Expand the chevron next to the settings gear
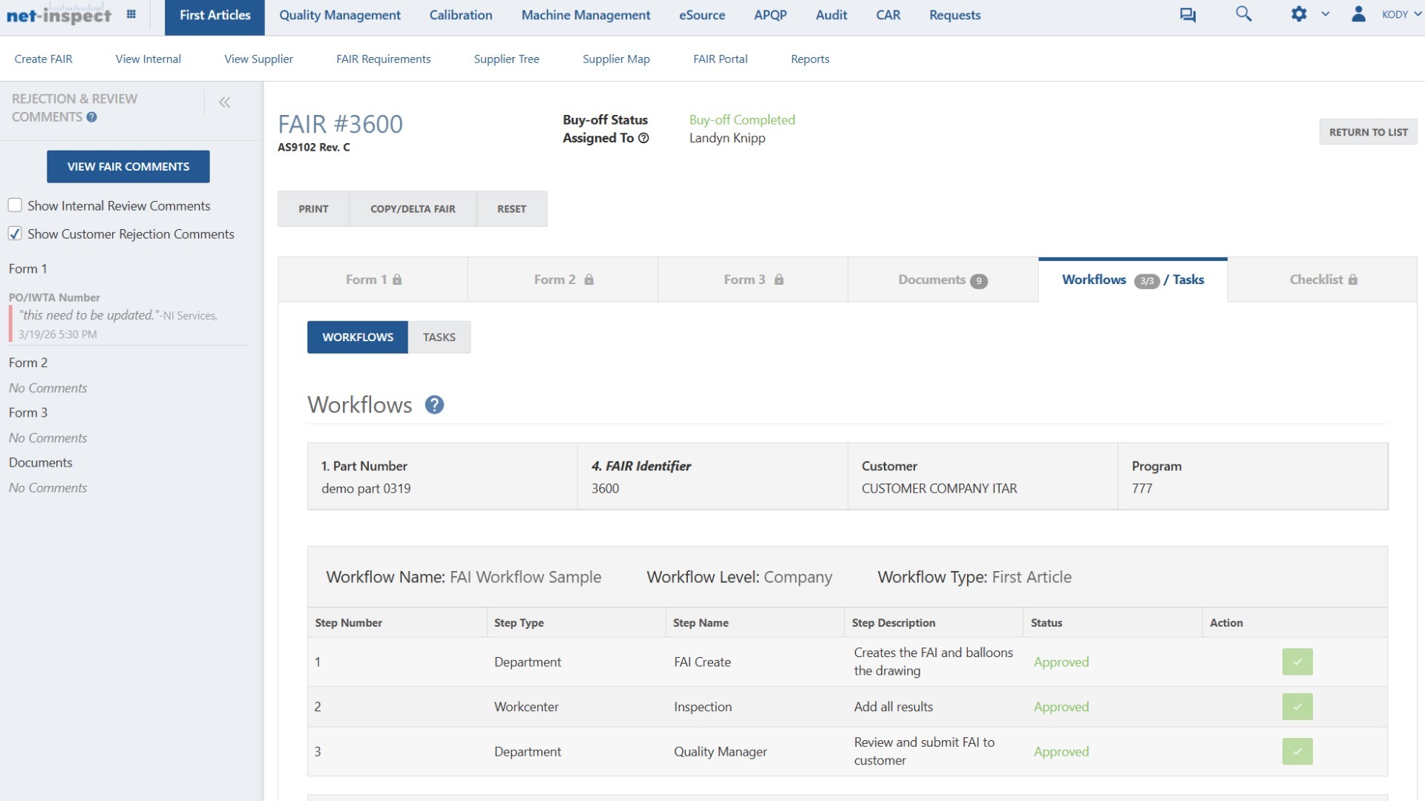The height and width of the screenshot is (801, 1425). 1324,14
